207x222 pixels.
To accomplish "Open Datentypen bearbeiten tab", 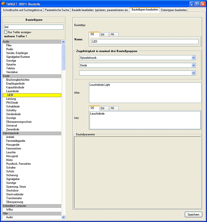I will 174,10.
